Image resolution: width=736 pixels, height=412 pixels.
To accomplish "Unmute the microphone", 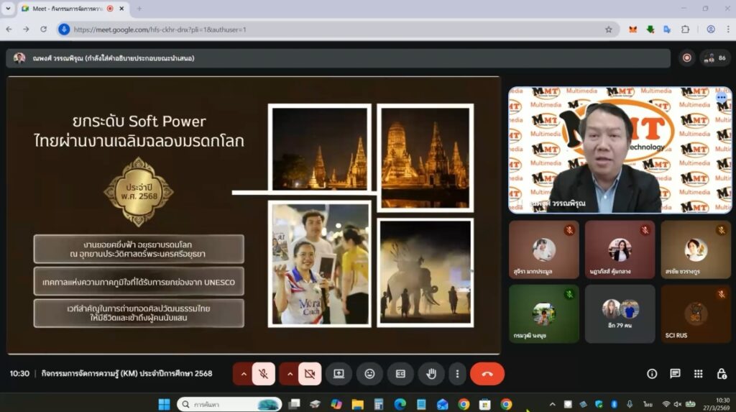I will point(264,374).
